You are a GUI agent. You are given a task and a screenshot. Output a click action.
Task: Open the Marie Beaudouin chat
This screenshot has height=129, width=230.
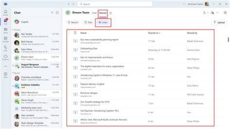[36, 94]
